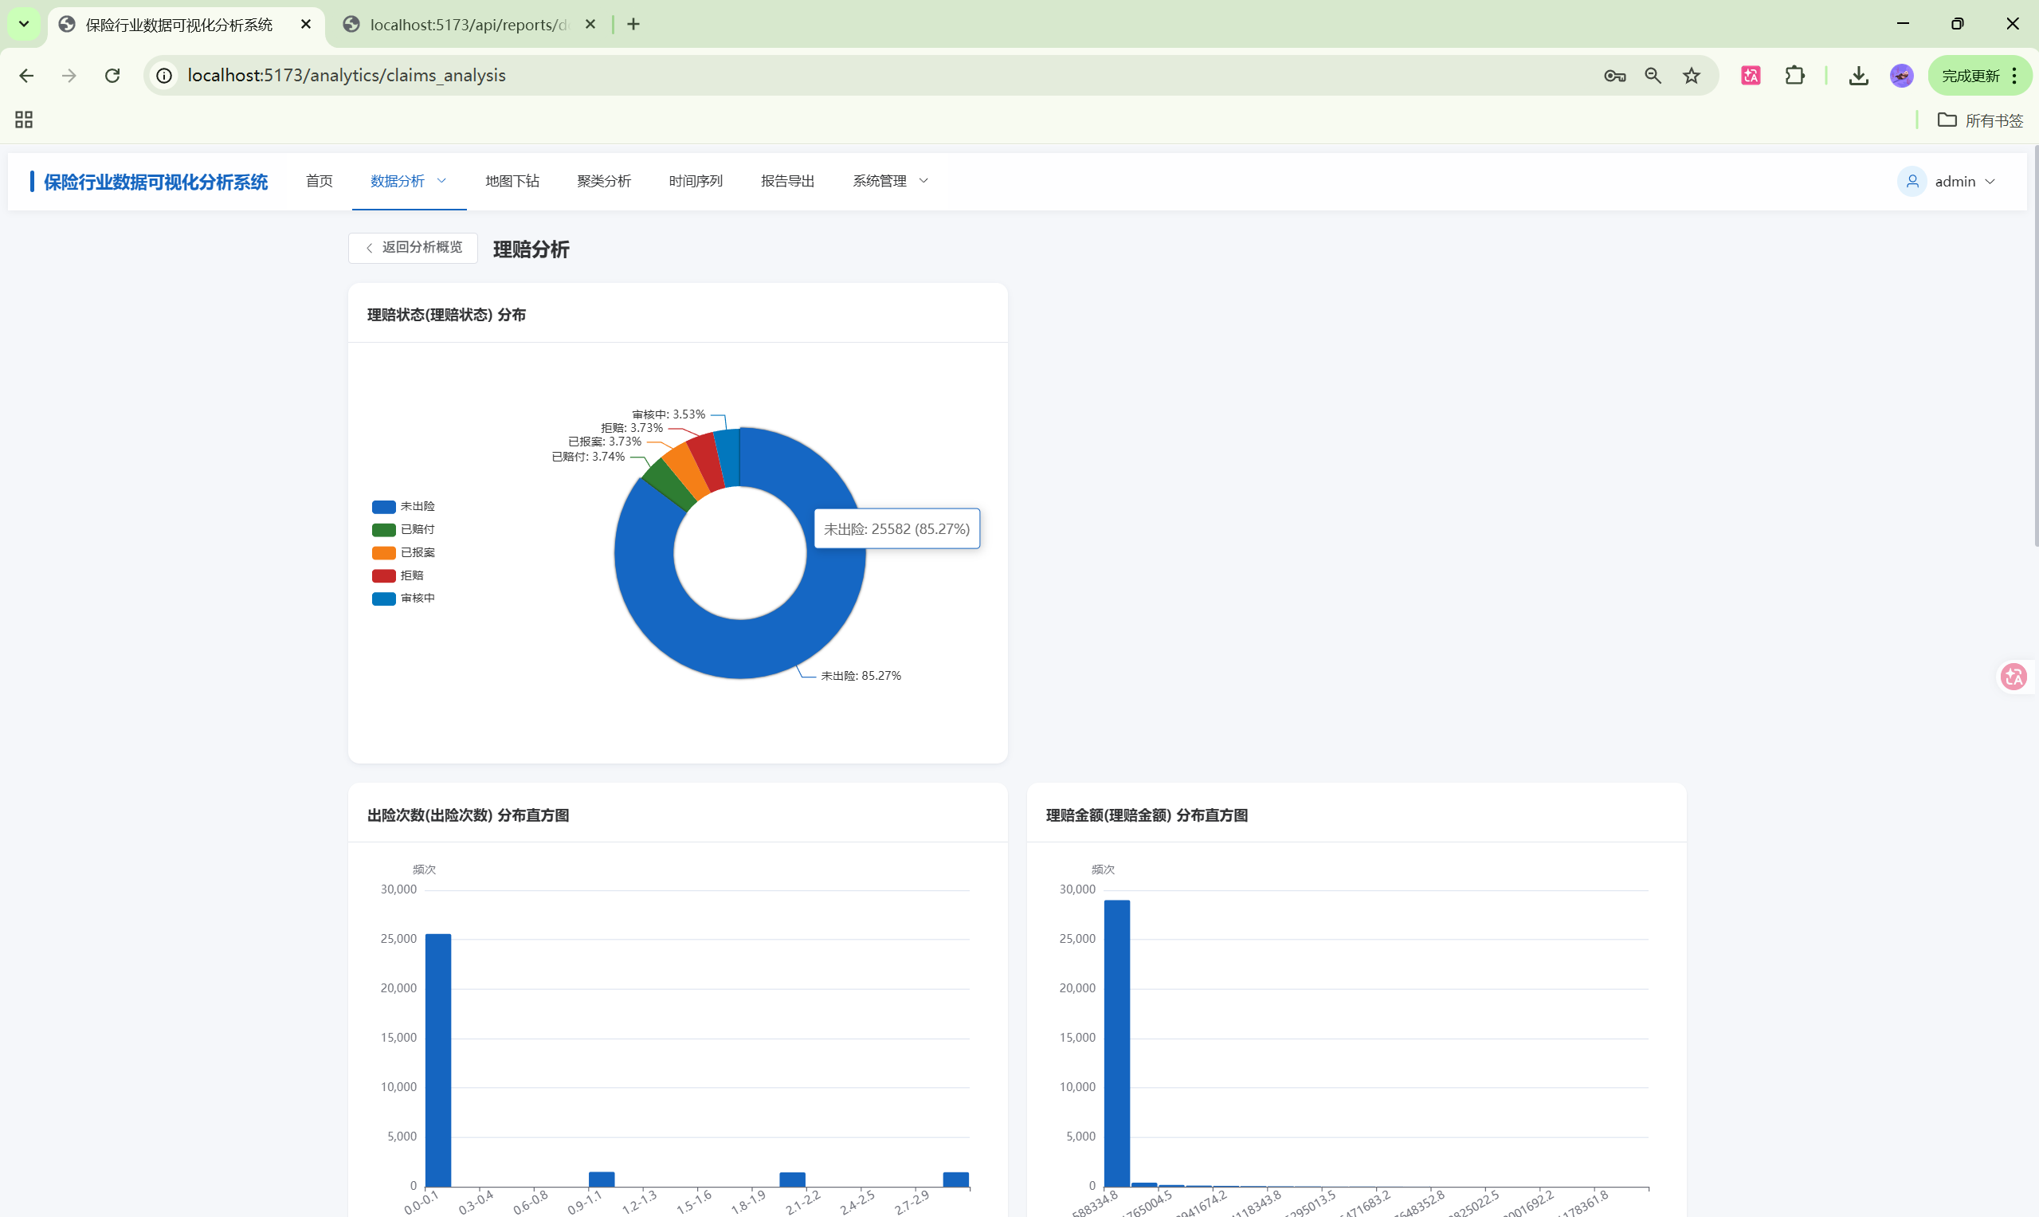Viewport: 2039px width, 1217px height.
Task: Go to the 地图下钻 menu item
Action: pyautogui.click(x=512, y=181)
